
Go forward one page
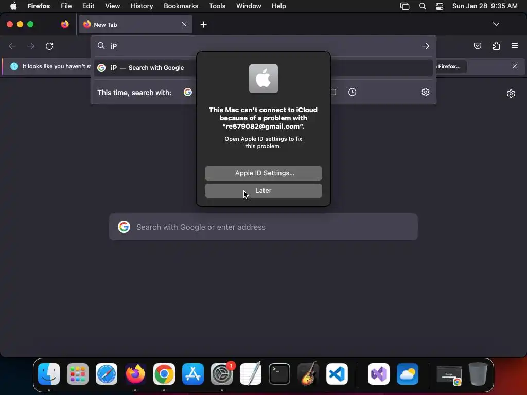[31, 46]
